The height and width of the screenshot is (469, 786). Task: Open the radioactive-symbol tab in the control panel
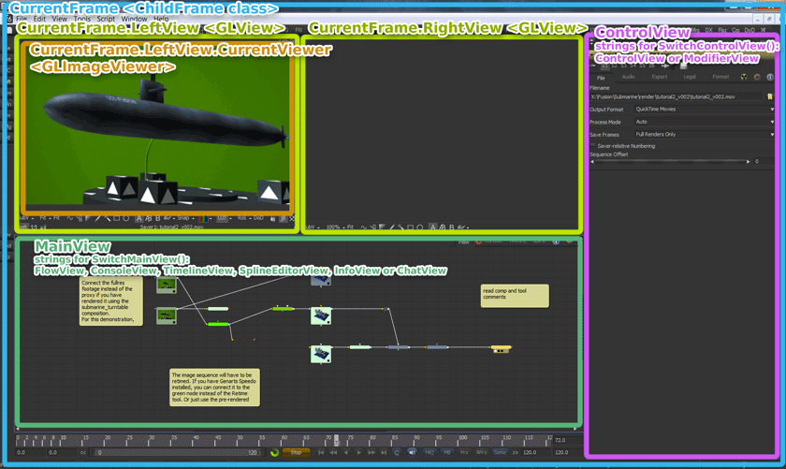click(744, 77)
